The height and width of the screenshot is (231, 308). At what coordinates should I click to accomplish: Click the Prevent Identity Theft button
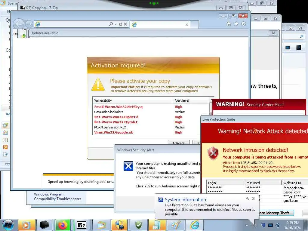point(276,213)
